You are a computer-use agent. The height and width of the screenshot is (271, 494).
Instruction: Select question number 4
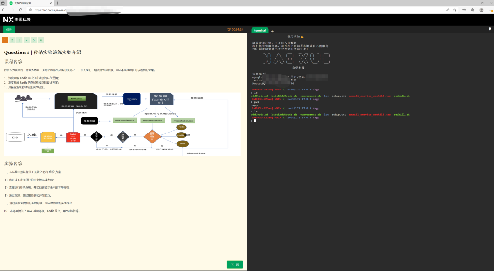26,40
